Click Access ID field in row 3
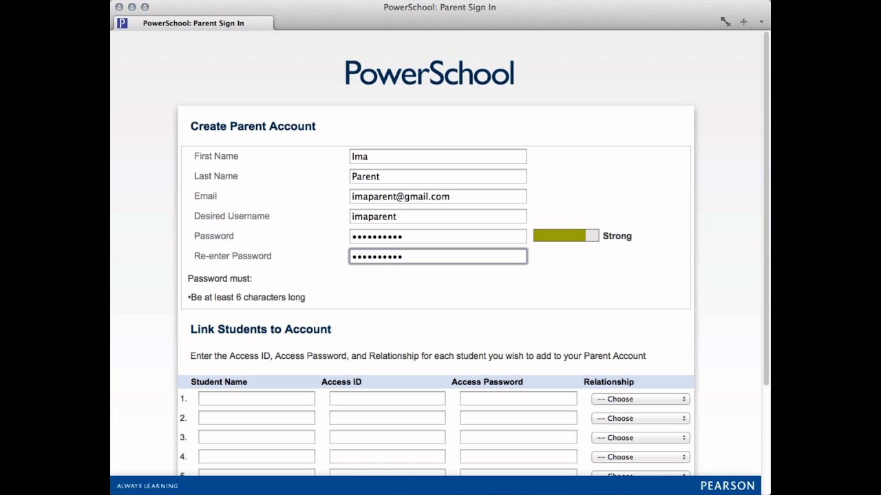This screenshot has width=881, height=495. pyautogui.click(x=388, y=437)
